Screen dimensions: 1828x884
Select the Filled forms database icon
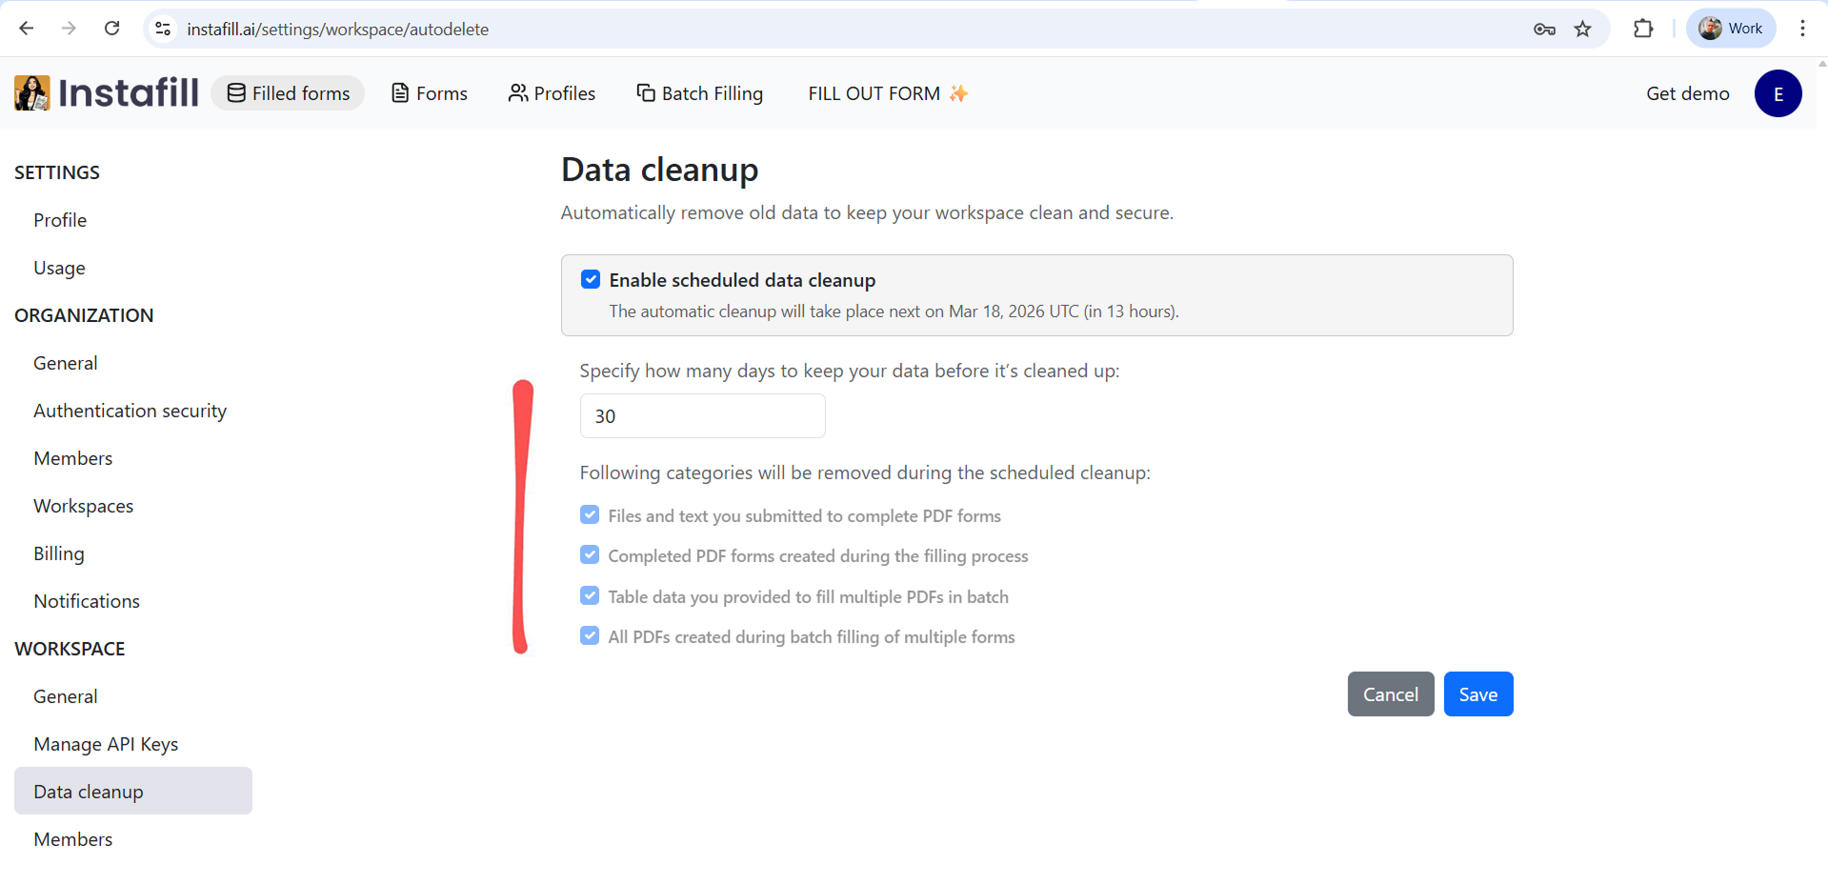tap(234, 92)
